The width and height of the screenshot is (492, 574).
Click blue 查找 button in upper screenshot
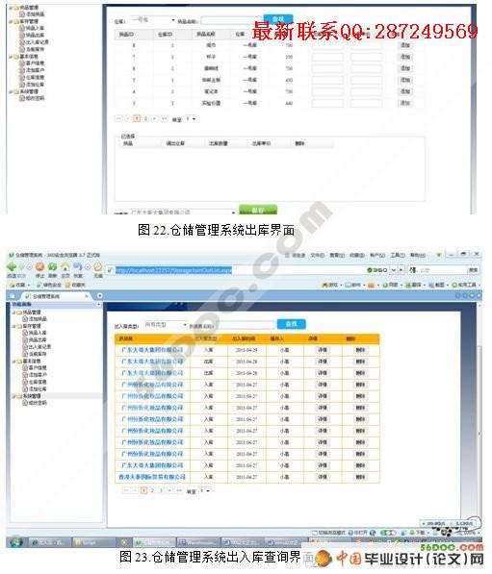pos(278,19)
